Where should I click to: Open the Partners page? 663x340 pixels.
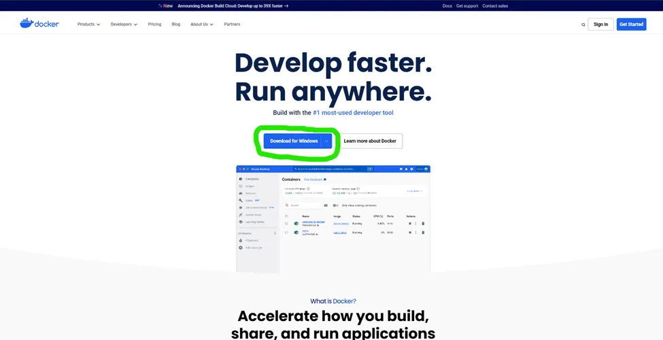pyautogui.click(x=232, y=24)
